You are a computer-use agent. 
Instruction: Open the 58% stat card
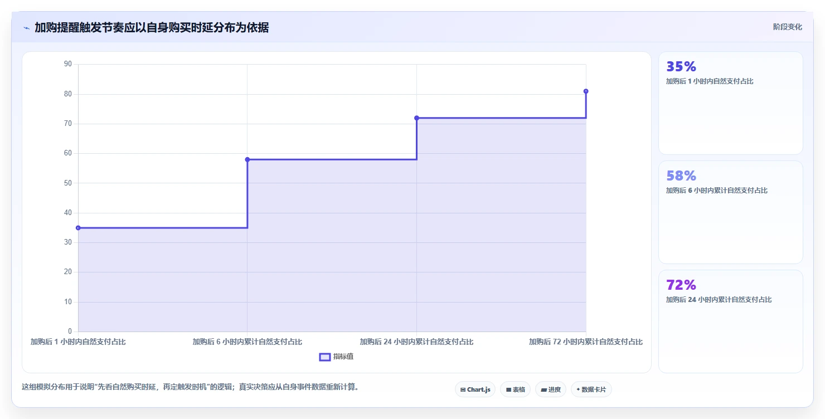pos(731,212)
